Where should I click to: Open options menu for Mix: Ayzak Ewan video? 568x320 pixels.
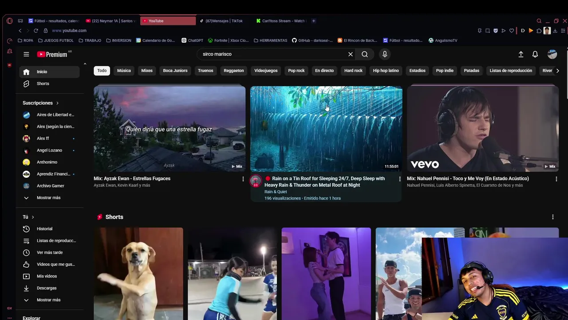pos(243,179)
